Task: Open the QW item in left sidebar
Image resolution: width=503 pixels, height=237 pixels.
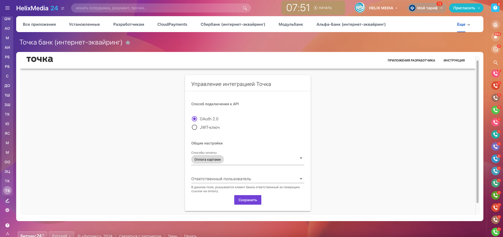Action: [x=7, y=19]
